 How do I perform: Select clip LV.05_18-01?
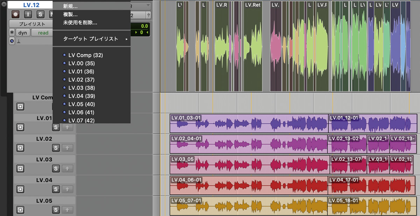click(x=372, y=206)
